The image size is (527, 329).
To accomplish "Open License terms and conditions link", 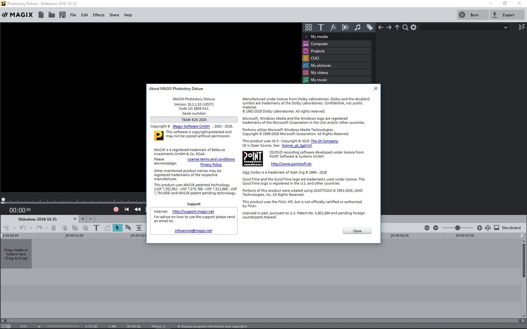I will [x=211, y=159].
